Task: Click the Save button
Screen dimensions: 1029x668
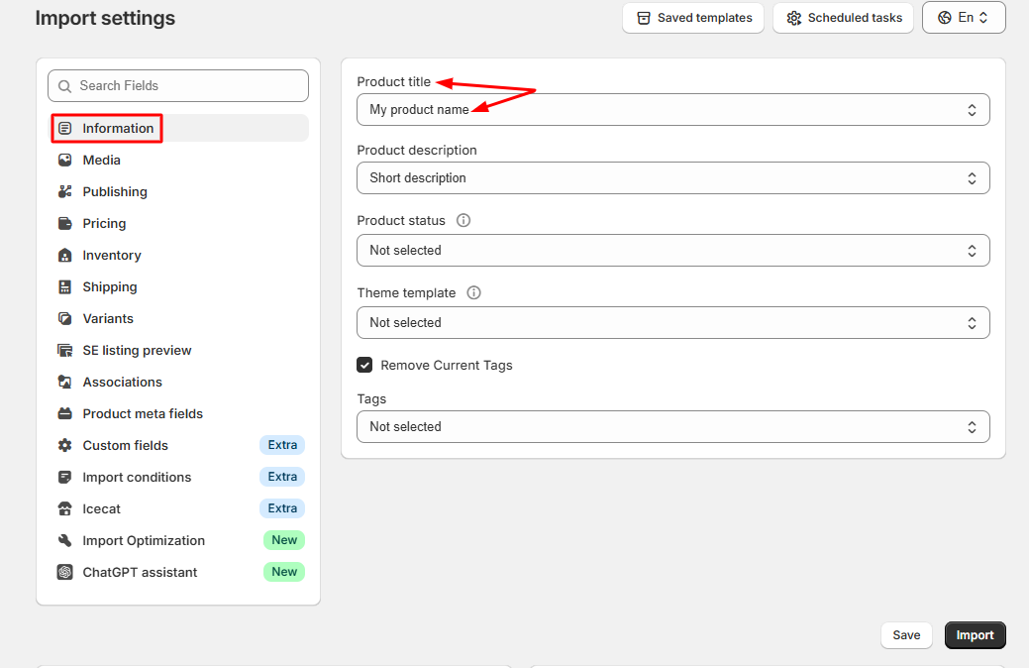Action: click(906, 635)
